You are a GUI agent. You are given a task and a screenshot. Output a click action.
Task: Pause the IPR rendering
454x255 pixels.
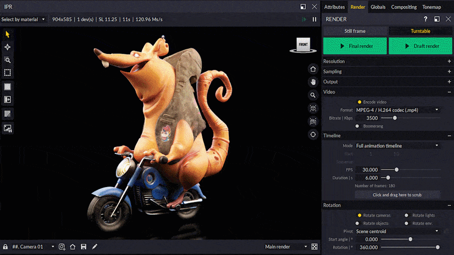coord(314,19)
